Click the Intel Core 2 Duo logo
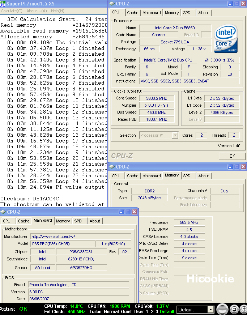The width and height of the screenshot is (247, 315). coord(226,39)
